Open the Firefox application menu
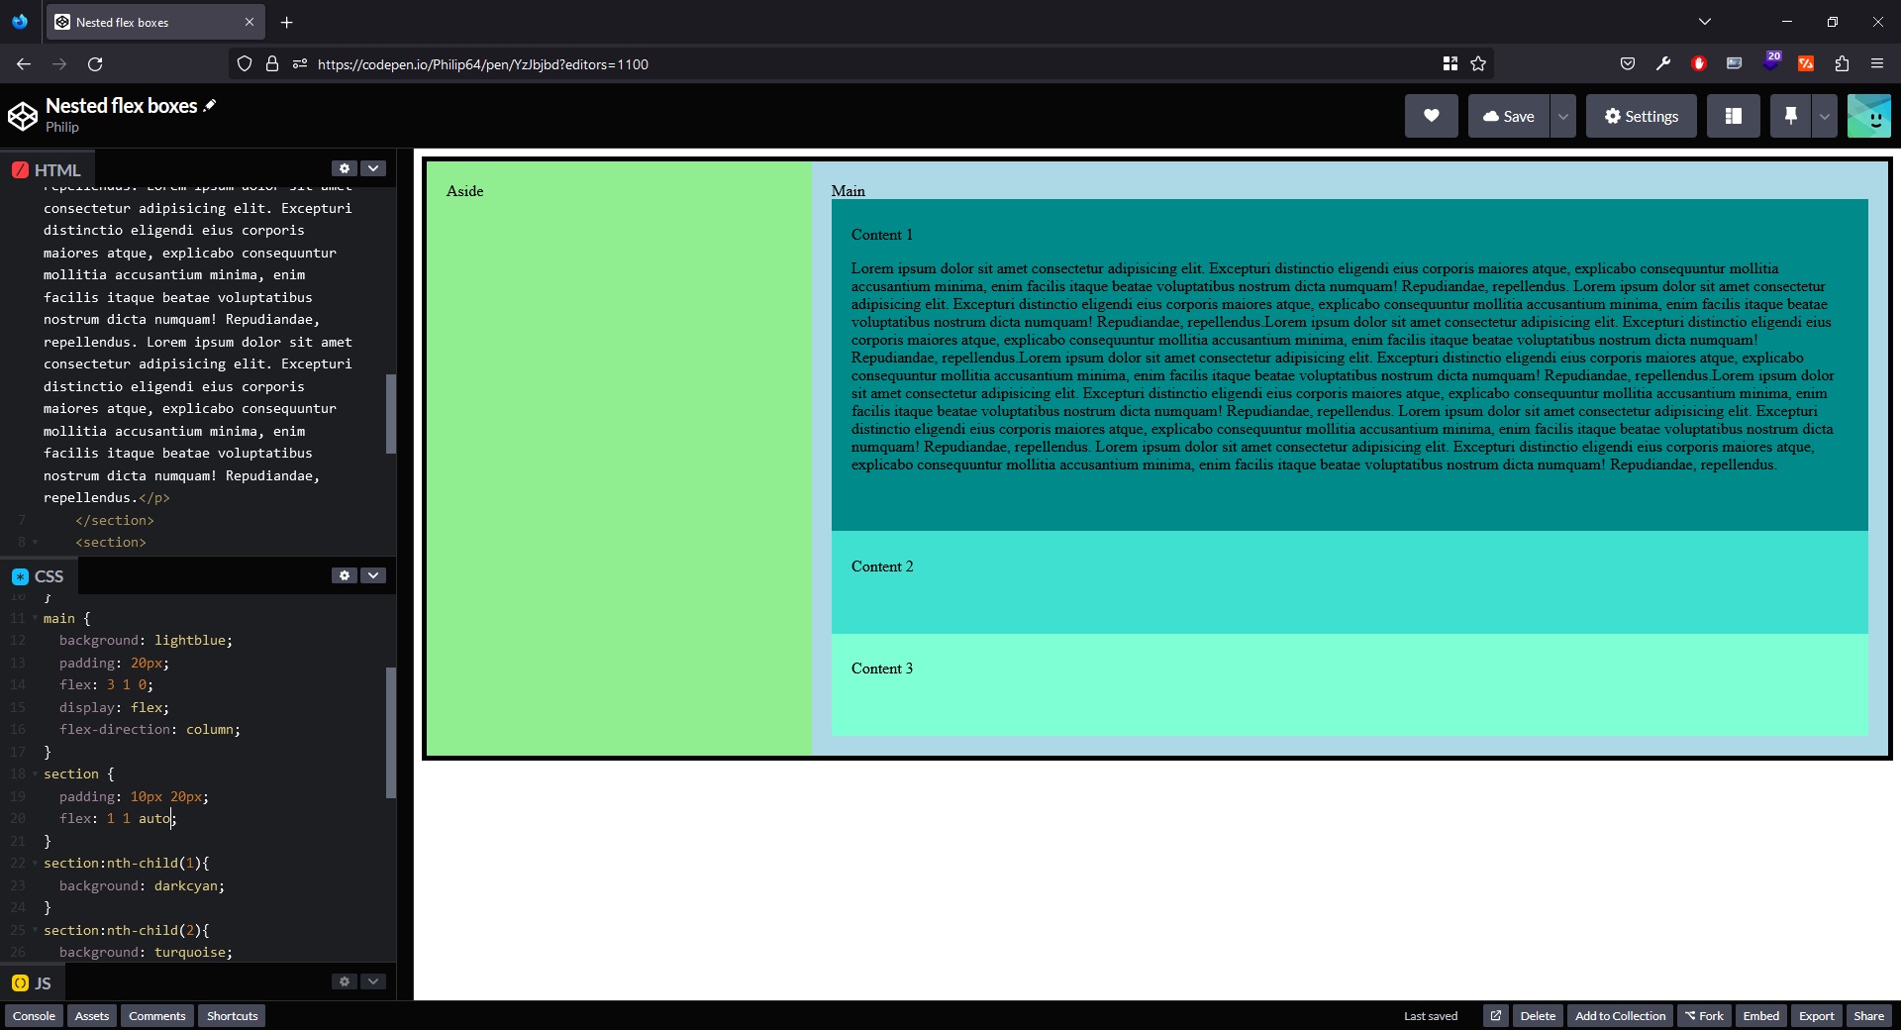The width and height of the screenshot is (1901, 1030). coord(1877,63)
